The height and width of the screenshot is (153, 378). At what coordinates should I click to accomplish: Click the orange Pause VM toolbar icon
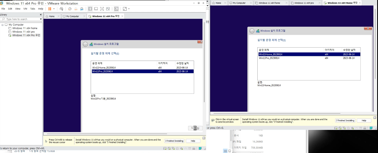pyautogui.click(x=50, y=9)
